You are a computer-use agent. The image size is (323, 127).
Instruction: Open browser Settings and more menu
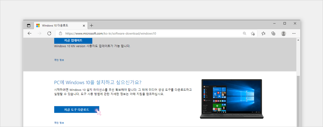tap(294, 33)
